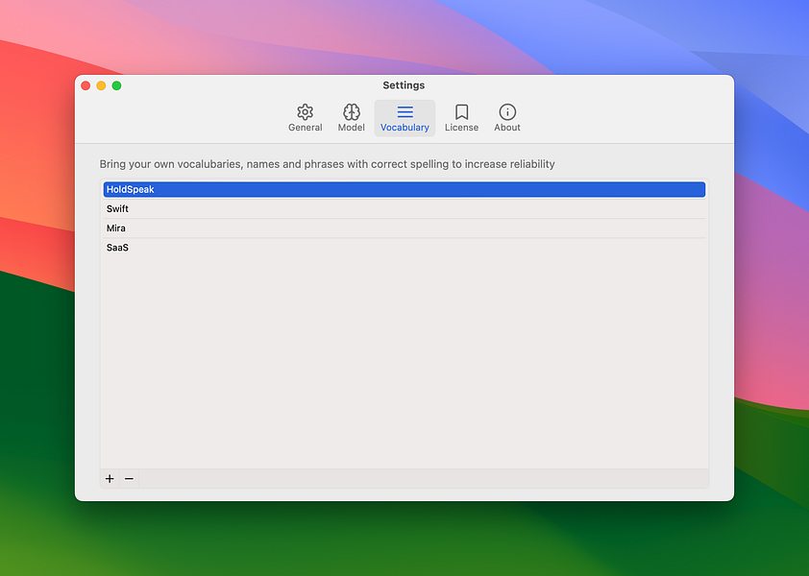Image resolution: width=809 pixels, height=576 pixels.
Task: Click the Settings window title bar
Action: coord(404,85)
